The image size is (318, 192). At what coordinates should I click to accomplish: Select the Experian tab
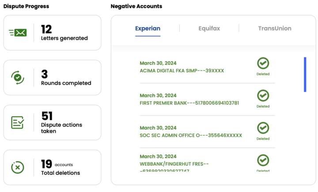pyautogui.click(x=148, y=28)
